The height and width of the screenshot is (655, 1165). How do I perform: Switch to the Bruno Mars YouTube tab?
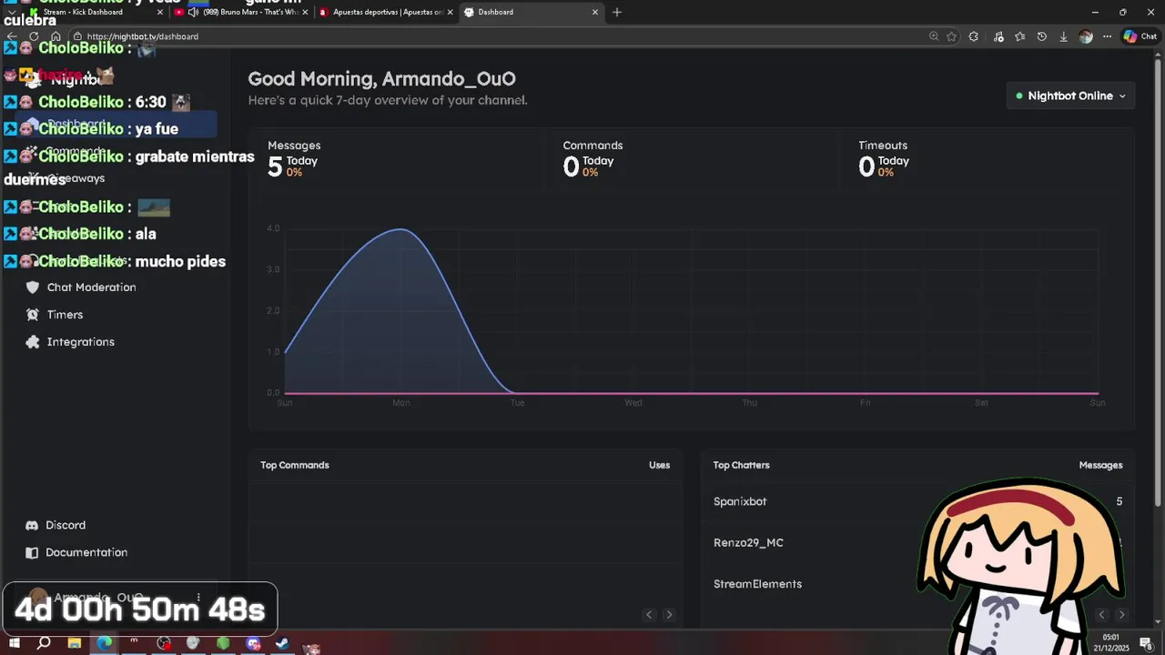click(x=239, y=12)
